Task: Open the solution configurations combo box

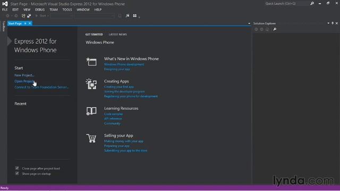Action: 62,16
